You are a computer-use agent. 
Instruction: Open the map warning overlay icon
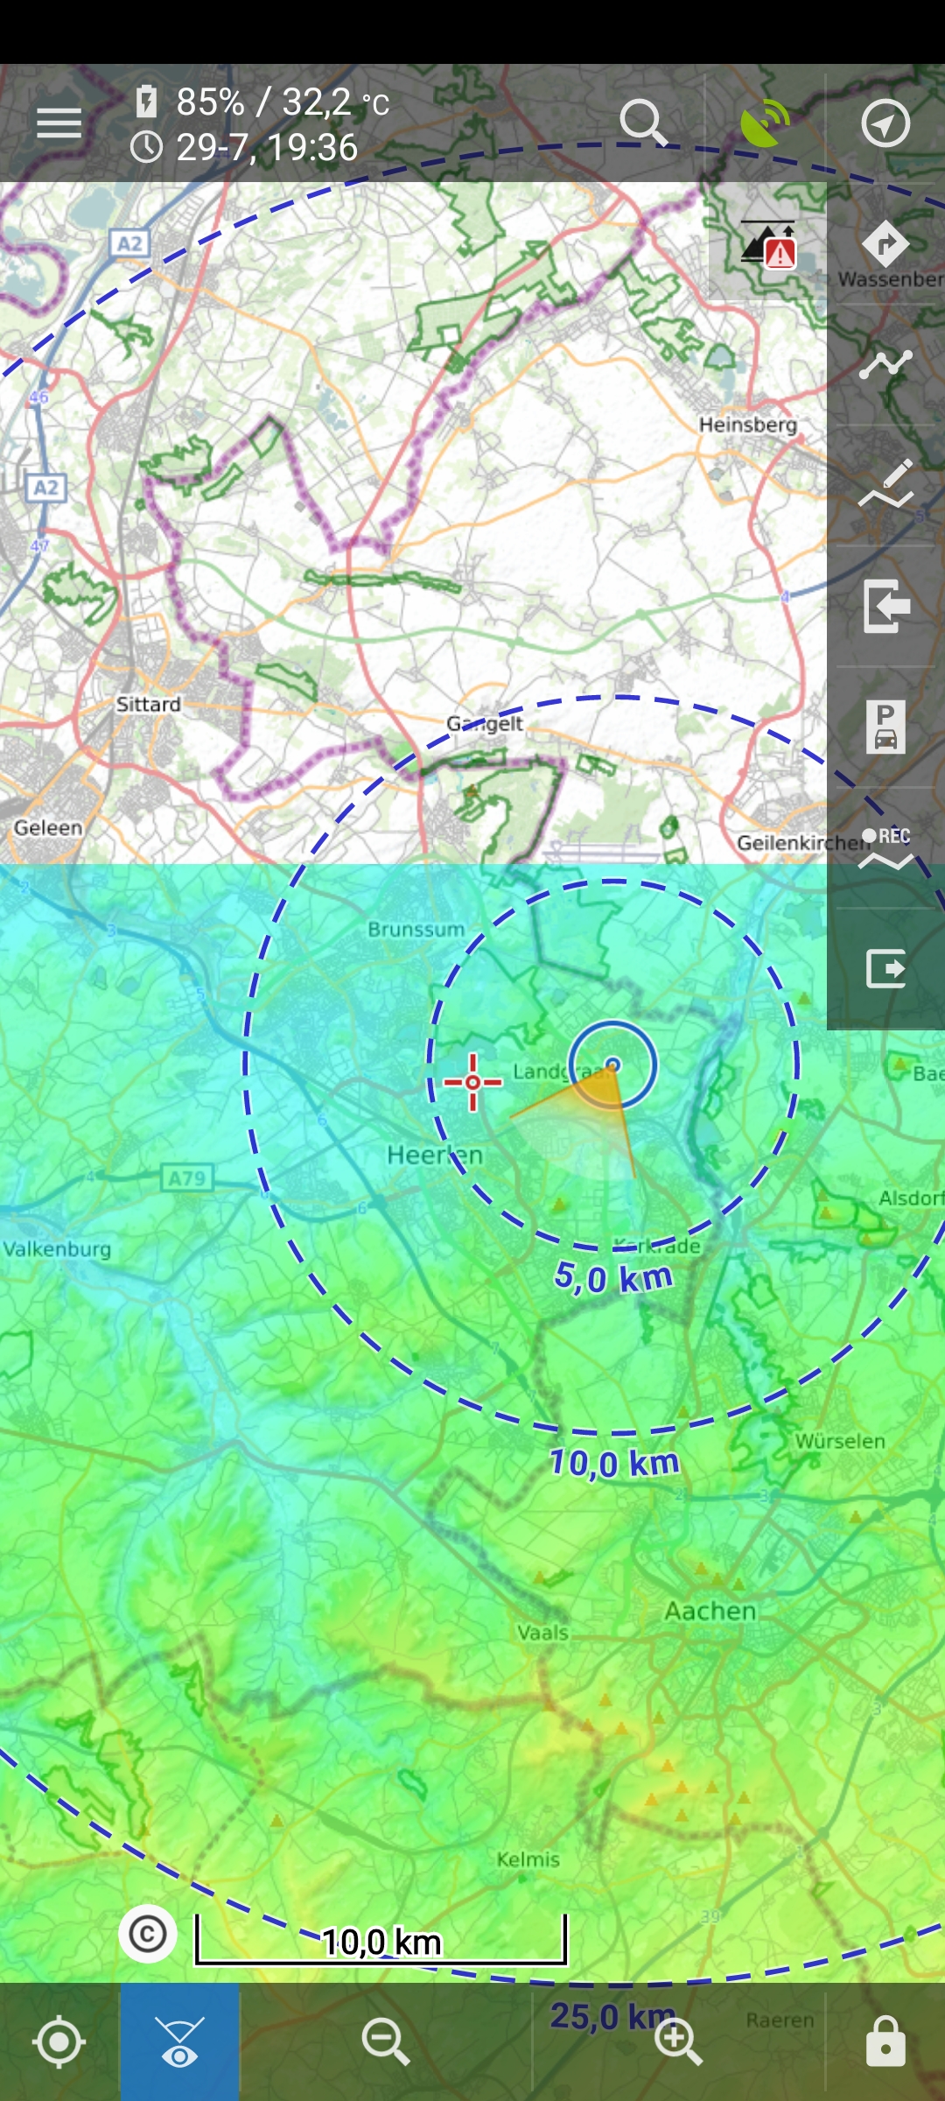[767, 242]
